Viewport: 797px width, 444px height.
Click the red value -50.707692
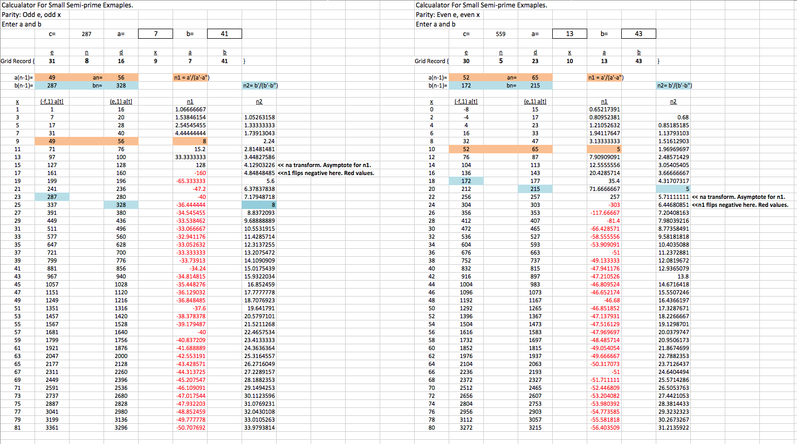point(190,428)
